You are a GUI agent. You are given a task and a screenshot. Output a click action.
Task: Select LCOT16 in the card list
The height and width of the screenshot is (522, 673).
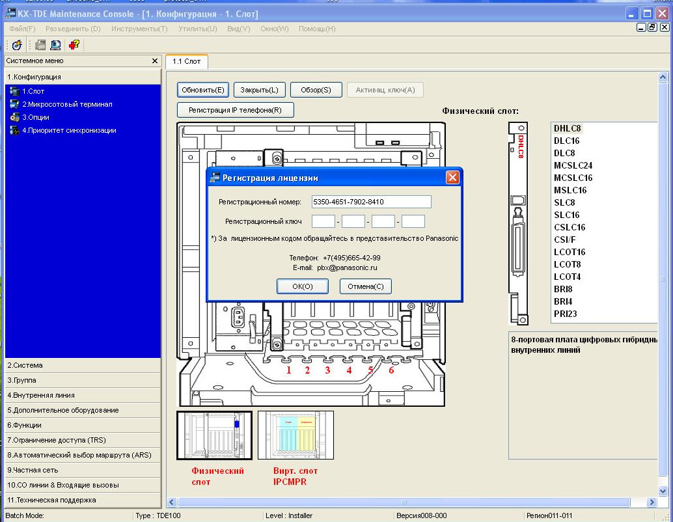click(x=569, y=252)
